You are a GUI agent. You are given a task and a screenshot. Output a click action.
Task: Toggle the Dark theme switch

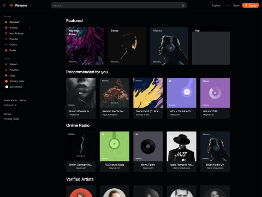7,87
